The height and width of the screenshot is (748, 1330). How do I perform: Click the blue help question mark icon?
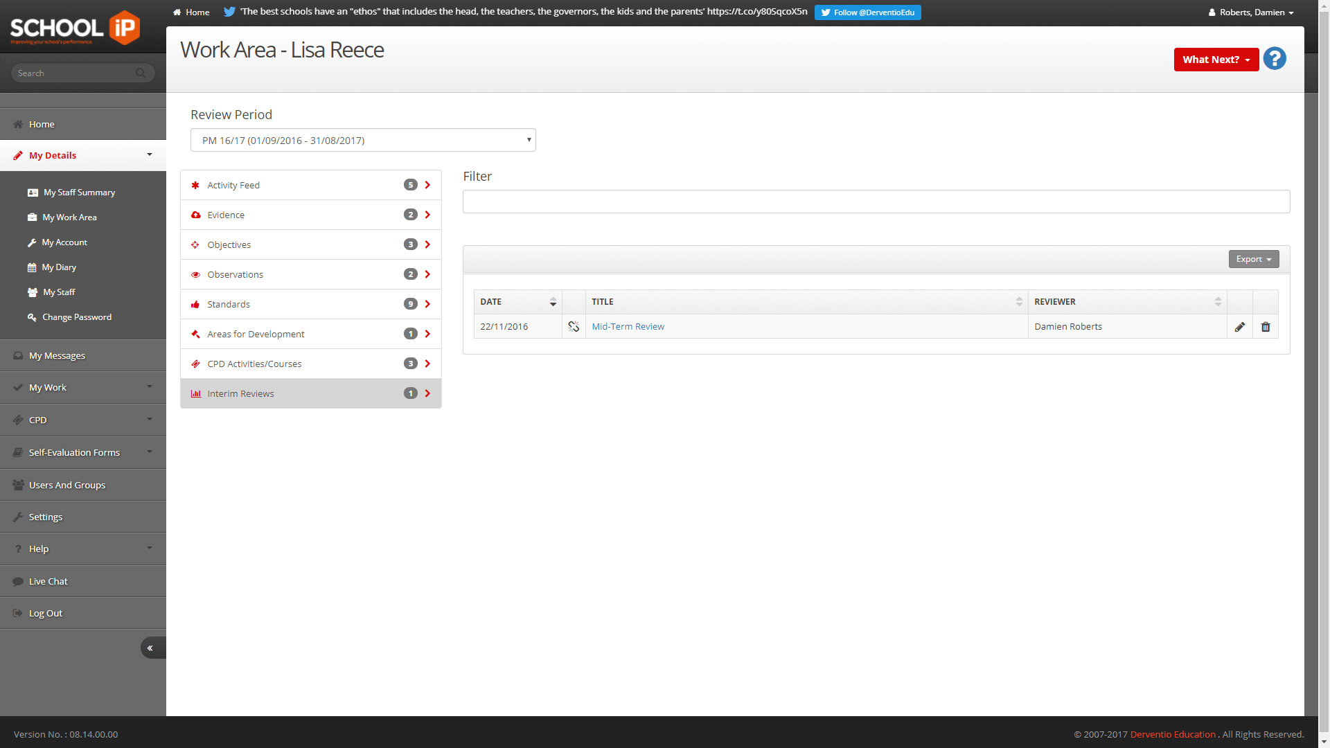1275,59
